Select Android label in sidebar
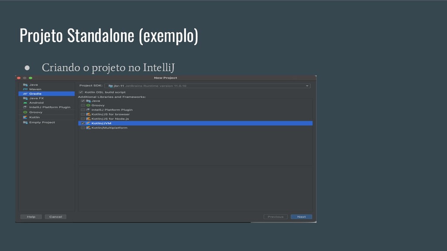Screen dimensions: 447x251 click(36, 103)
